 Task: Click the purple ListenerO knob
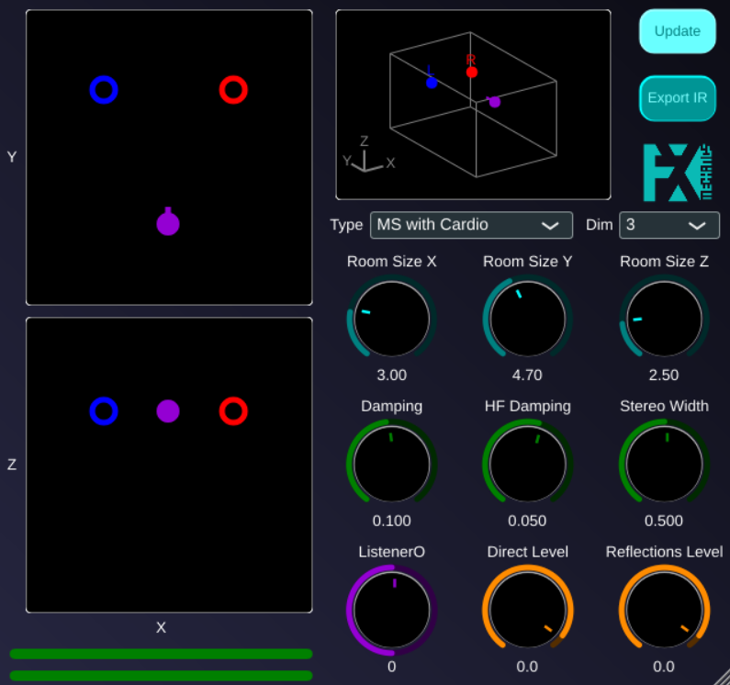(x=391, y=610)
